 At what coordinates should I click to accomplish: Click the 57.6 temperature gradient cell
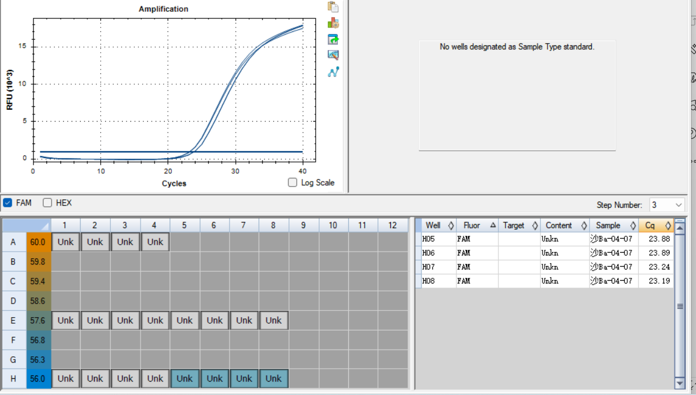[38, 320]
